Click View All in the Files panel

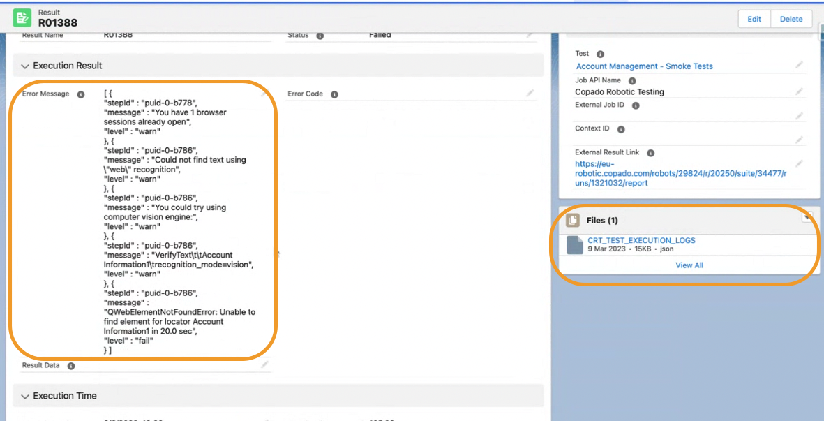tap(689, 265)
